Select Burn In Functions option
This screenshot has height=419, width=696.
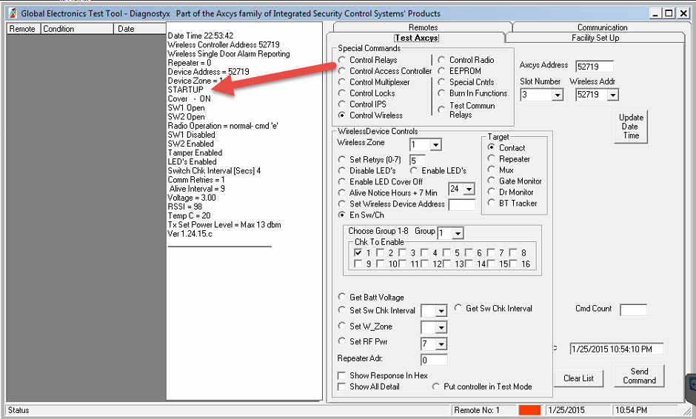click(x=441, y=93)
